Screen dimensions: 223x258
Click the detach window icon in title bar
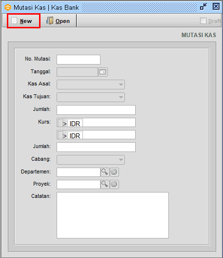[x=203, y=7]
